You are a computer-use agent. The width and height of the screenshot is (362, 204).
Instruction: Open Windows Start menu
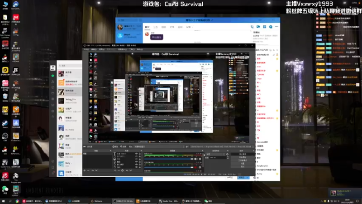(3, 201)
